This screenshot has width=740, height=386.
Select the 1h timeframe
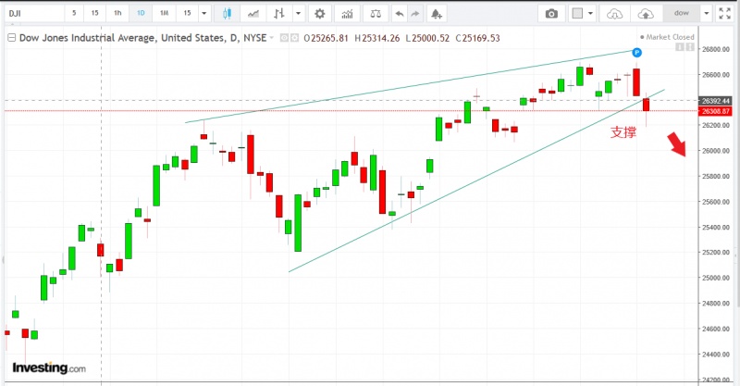pyautogui.click(x=117, y=14)
